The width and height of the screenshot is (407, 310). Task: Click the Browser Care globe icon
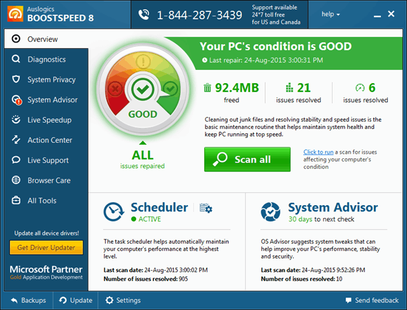tap(16, 180)
